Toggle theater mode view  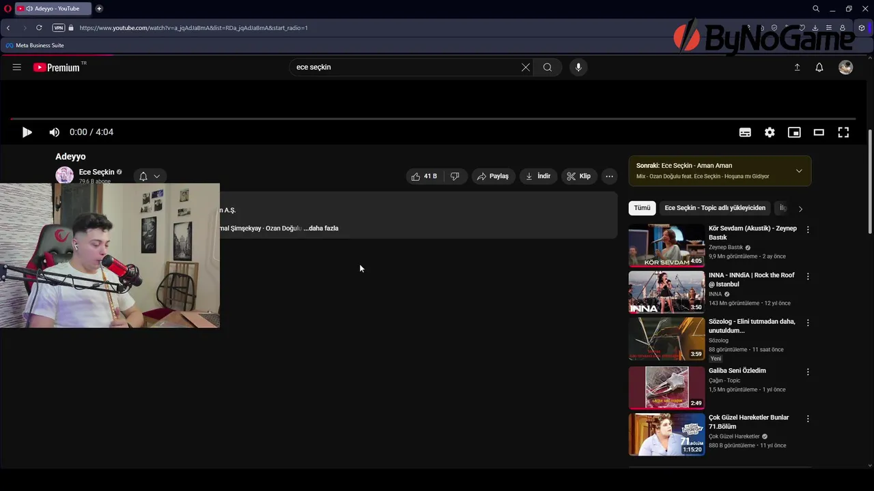click(819, 132)
